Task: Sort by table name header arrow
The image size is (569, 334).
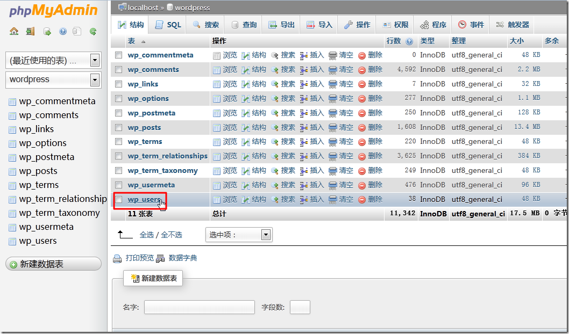Action: tap(144, 42)
